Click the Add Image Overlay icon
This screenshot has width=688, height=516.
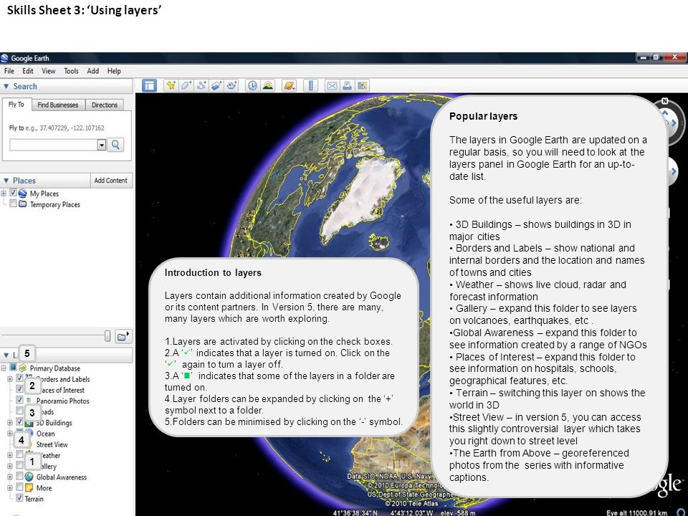(x=216, y=85)
